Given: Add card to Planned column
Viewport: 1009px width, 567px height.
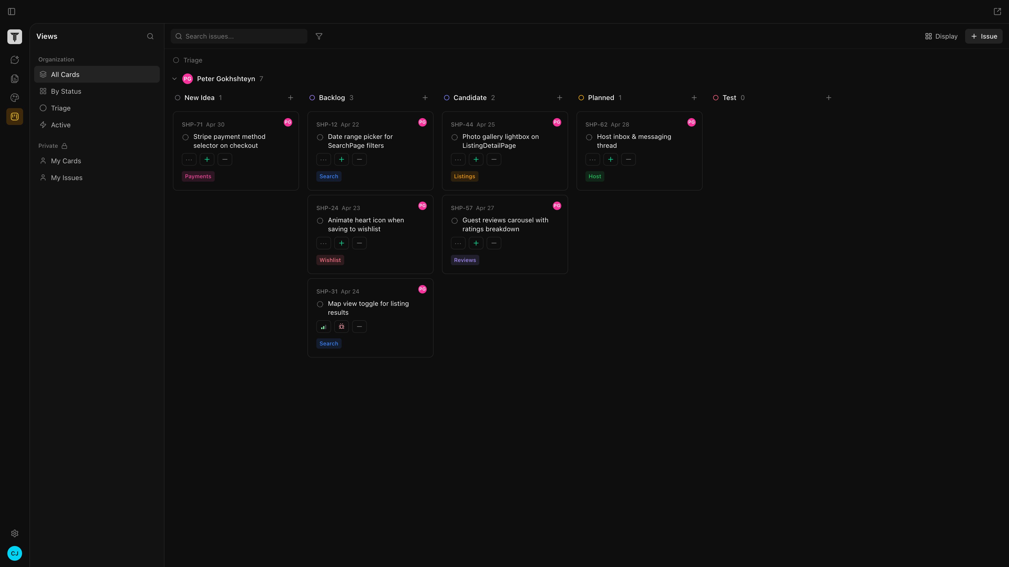Looking at the screenshot, I should pyautogui.click(x=694, y=98).
